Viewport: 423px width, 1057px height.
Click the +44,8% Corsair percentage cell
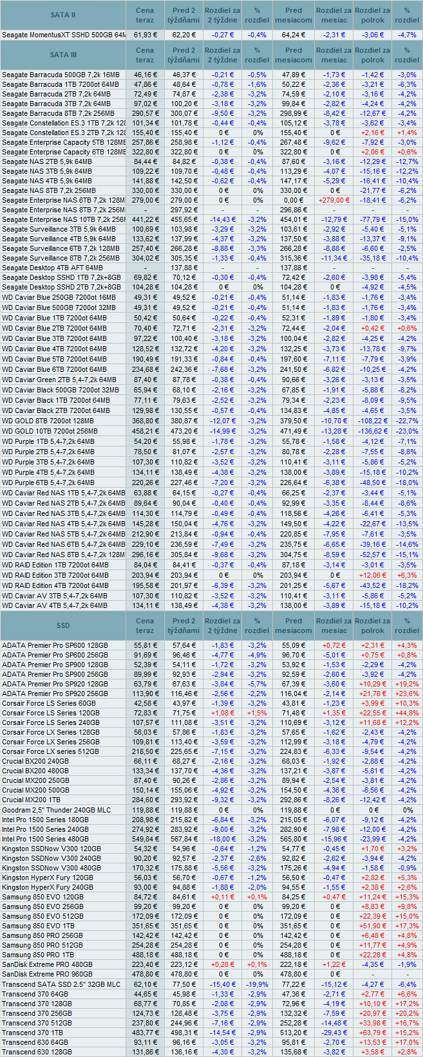tap(407, 713)
